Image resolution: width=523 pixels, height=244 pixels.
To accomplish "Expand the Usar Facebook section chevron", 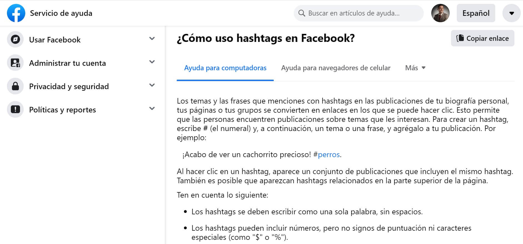I will point(152,39).
